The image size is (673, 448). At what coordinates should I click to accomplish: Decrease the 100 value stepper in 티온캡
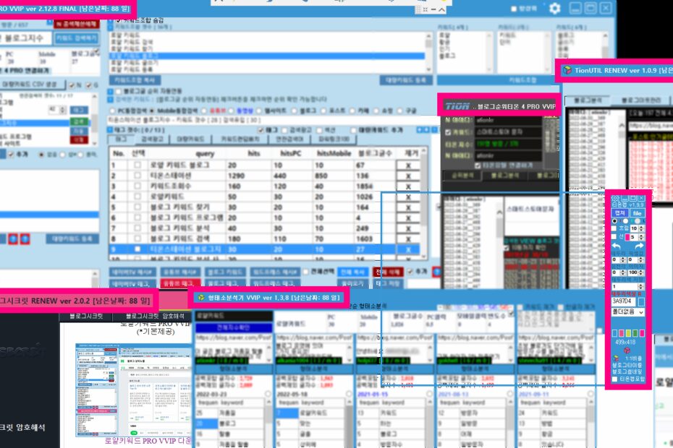coord(641,274)
